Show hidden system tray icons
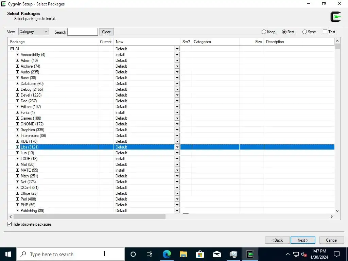Screen dimensions: 348x261 click(288, 254)
